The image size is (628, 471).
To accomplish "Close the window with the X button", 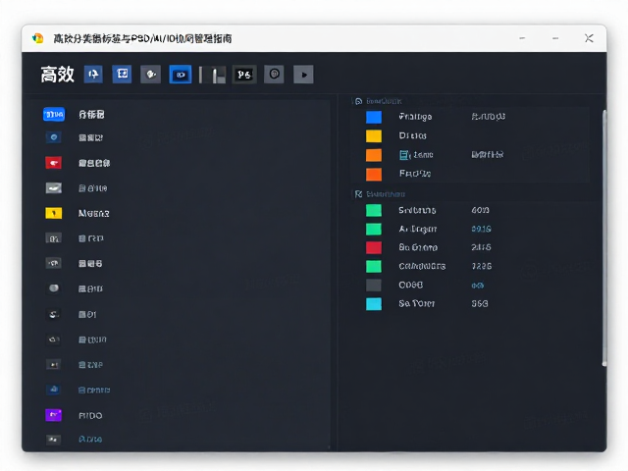I will (589, 38).
